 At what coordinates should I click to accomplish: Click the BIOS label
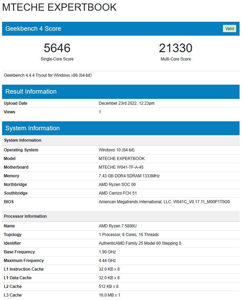(9, 202)
